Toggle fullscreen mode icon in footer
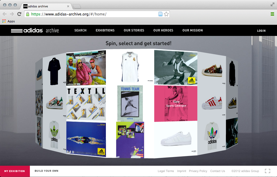The image size is (277, 177). coord(267,171)
